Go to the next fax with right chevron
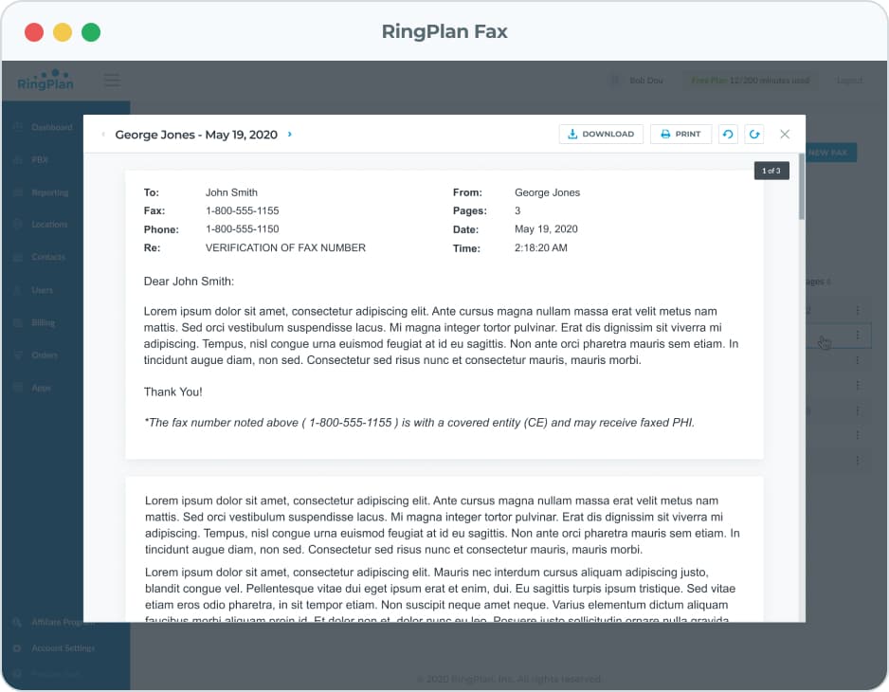The width and height of the screenshot is (889, 692). pos(290,134)
